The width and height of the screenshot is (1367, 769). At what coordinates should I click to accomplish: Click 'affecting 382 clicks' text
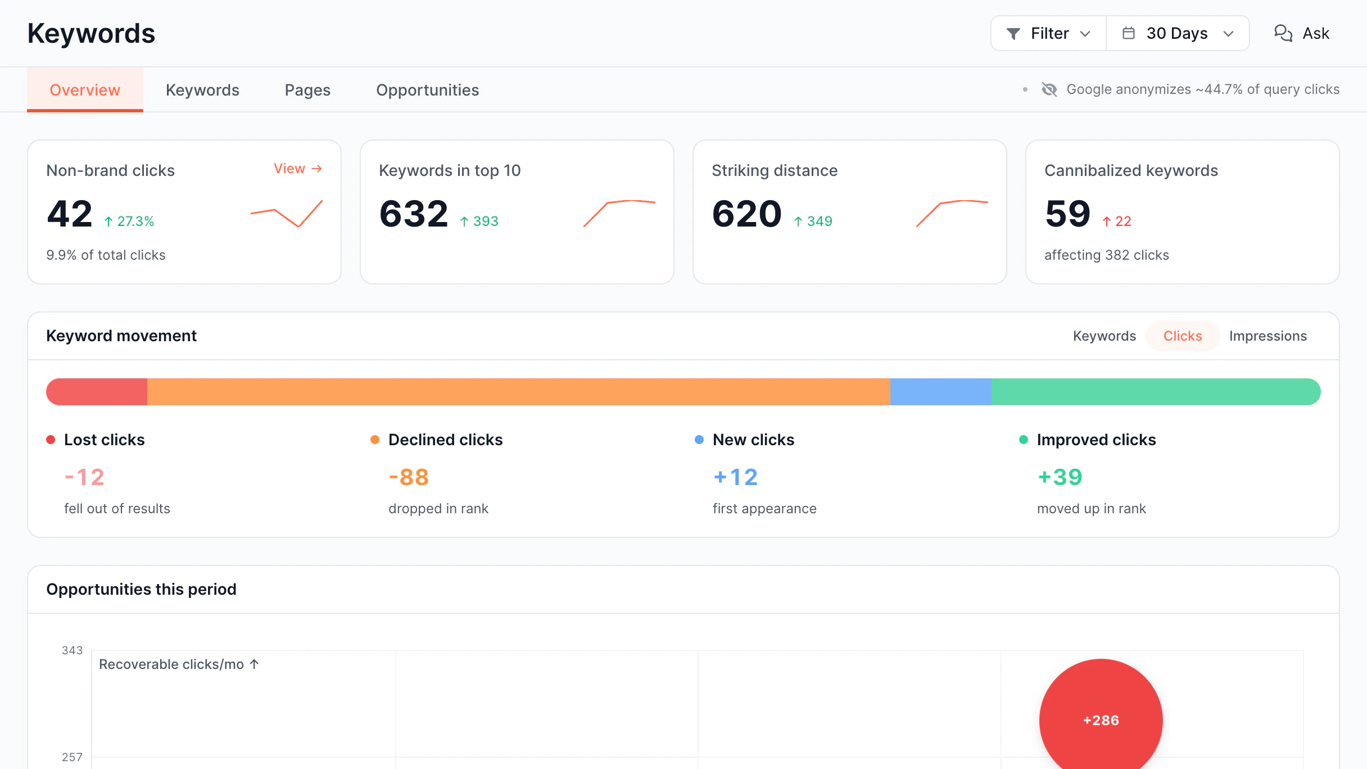(x=1106, y=255)
